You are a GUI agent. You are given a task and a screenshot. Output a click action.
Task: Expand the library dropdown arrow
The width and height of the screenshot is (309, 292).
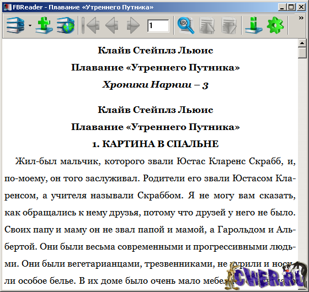(x=30, y=25)
